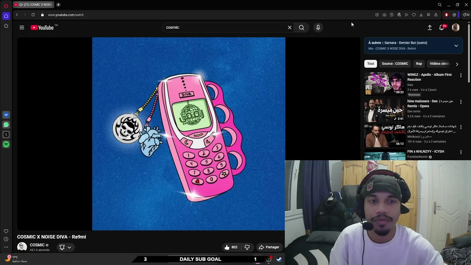Select the Tout filter chip
This screenshot has width=471, height=265.
(371, 64)
